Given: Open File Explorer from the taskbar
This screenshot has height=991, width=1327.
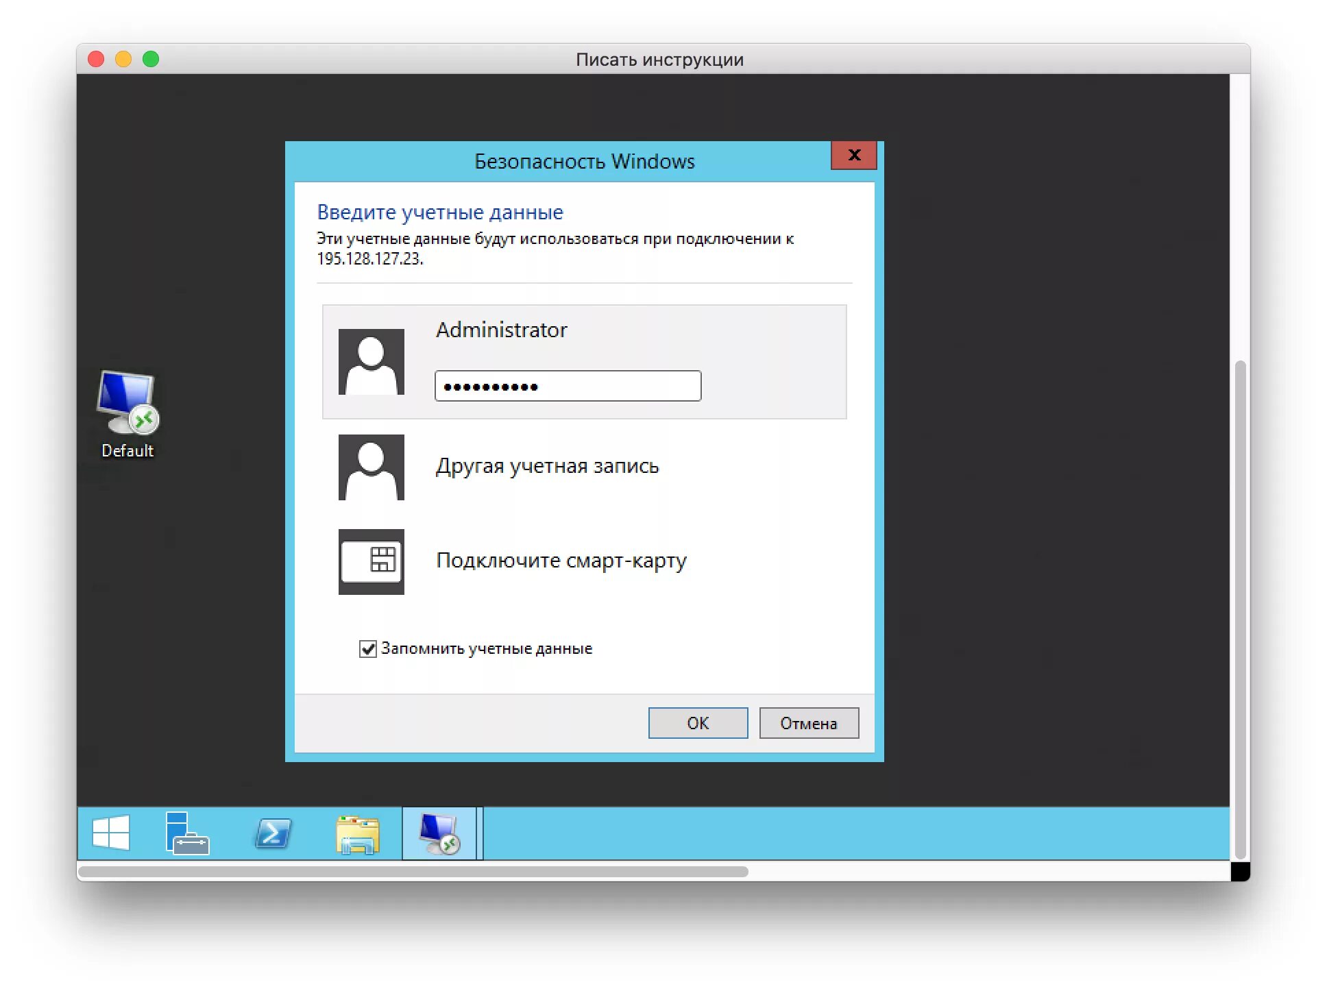Looking at the screenshot, I should pyautogui.click(x=358, y=834).
